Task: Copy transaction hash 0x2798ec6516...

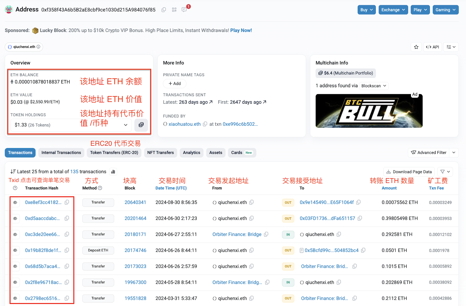Action: tap(67, 298)
